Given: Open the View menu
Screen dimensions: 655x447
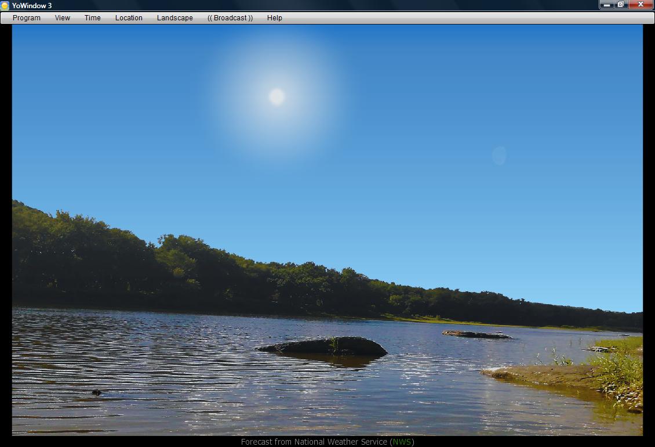Looking at the screenshot, I should [63, 18].
